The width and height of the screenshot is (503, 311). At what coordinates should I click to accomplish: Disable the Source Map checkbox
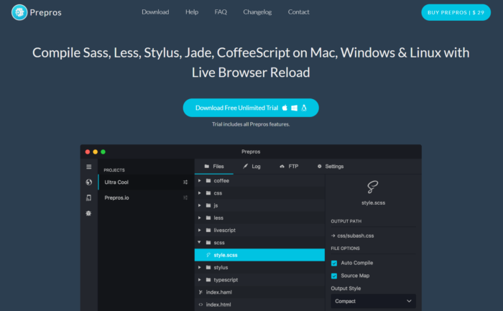click(x=334, y=275)
